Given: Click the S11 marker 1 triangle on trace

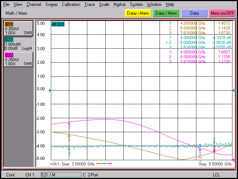Looking at the screenshot, I should (69, 136).
